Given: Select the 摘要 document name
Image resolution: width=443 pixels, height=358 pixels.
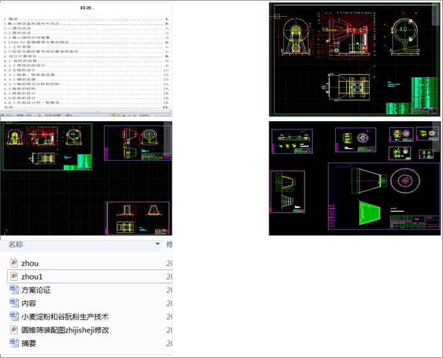Looking at the screenshot, I should tap(29, 343).
